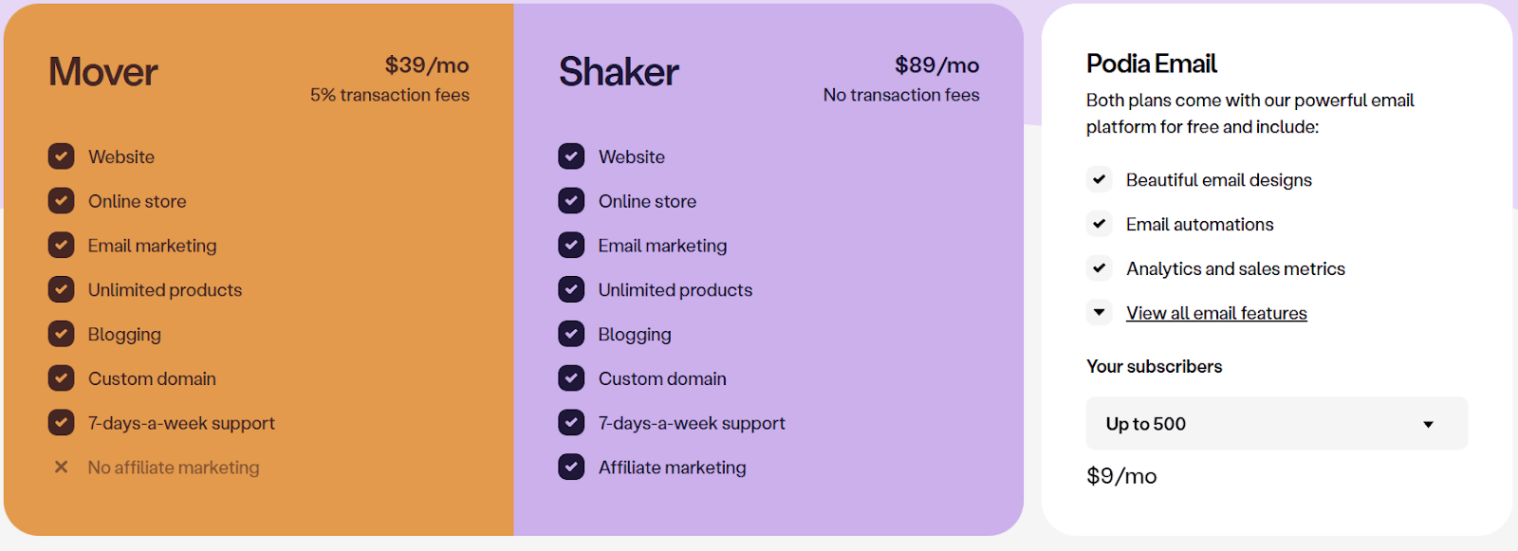Select the Shaker plan heading

[619, 72]
